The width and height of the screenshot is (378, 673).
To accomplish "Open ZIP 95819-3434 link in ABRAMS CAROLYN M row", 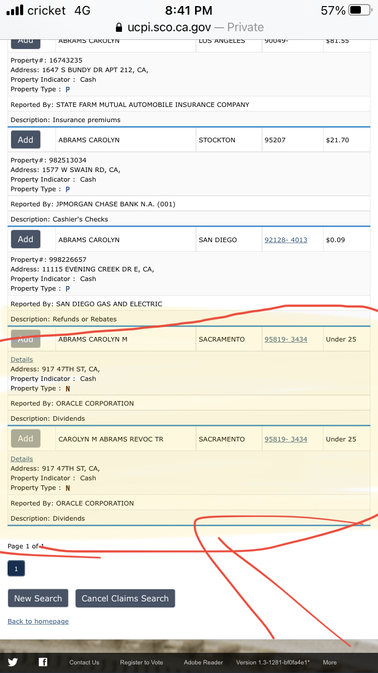I will (x=286, y=340).
